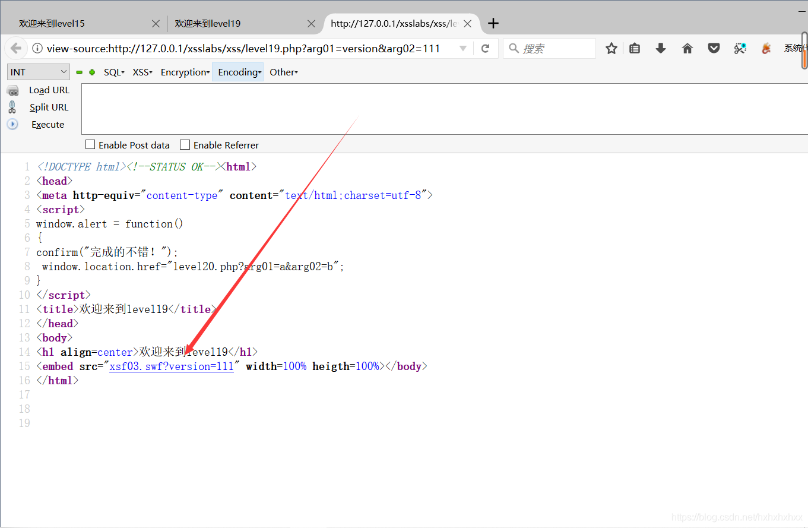Switch to the 欢迎来到level19 tab
Screen dimensions: 808x528
pos(208,24)
